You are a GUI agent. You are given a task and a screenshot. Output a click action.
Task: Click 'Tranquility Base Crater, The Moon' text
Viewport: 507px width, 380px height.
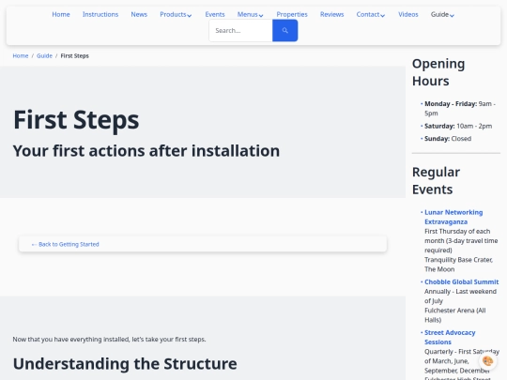[x=459, y=265]
